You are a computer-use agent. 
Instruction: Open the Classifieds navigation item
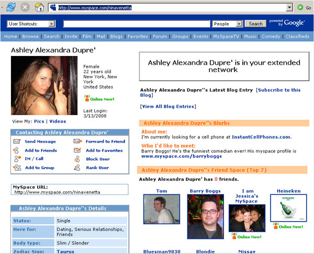coord(297,37)
